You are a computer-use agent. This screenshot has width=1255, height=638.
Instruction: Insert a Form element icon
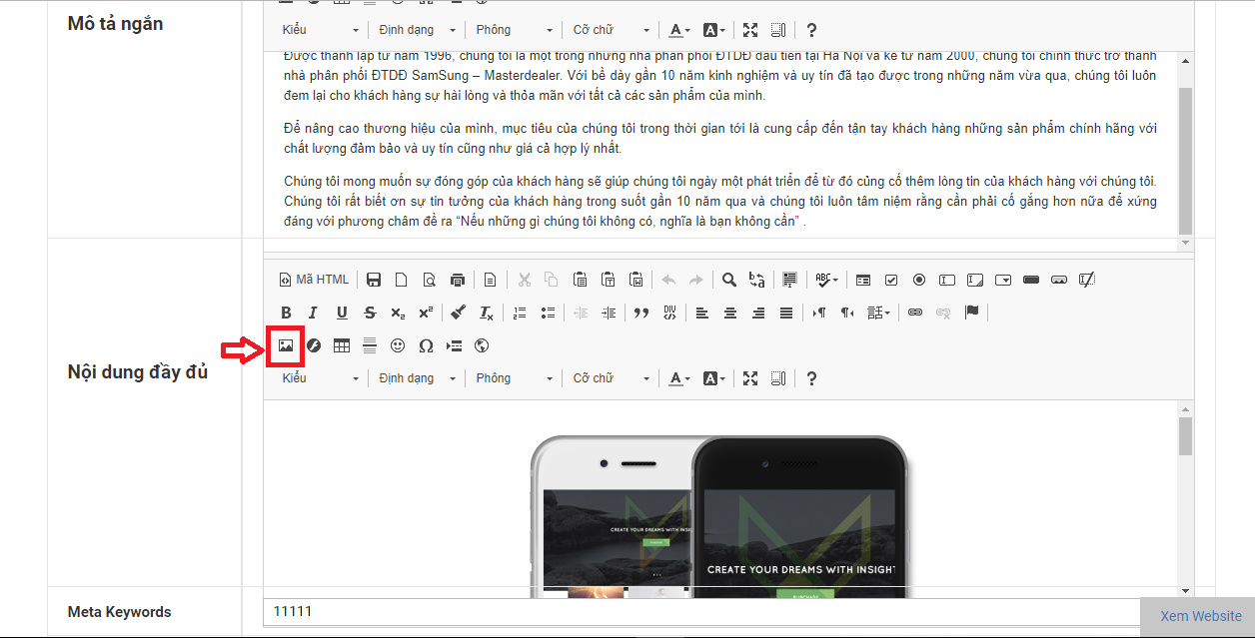863,280
